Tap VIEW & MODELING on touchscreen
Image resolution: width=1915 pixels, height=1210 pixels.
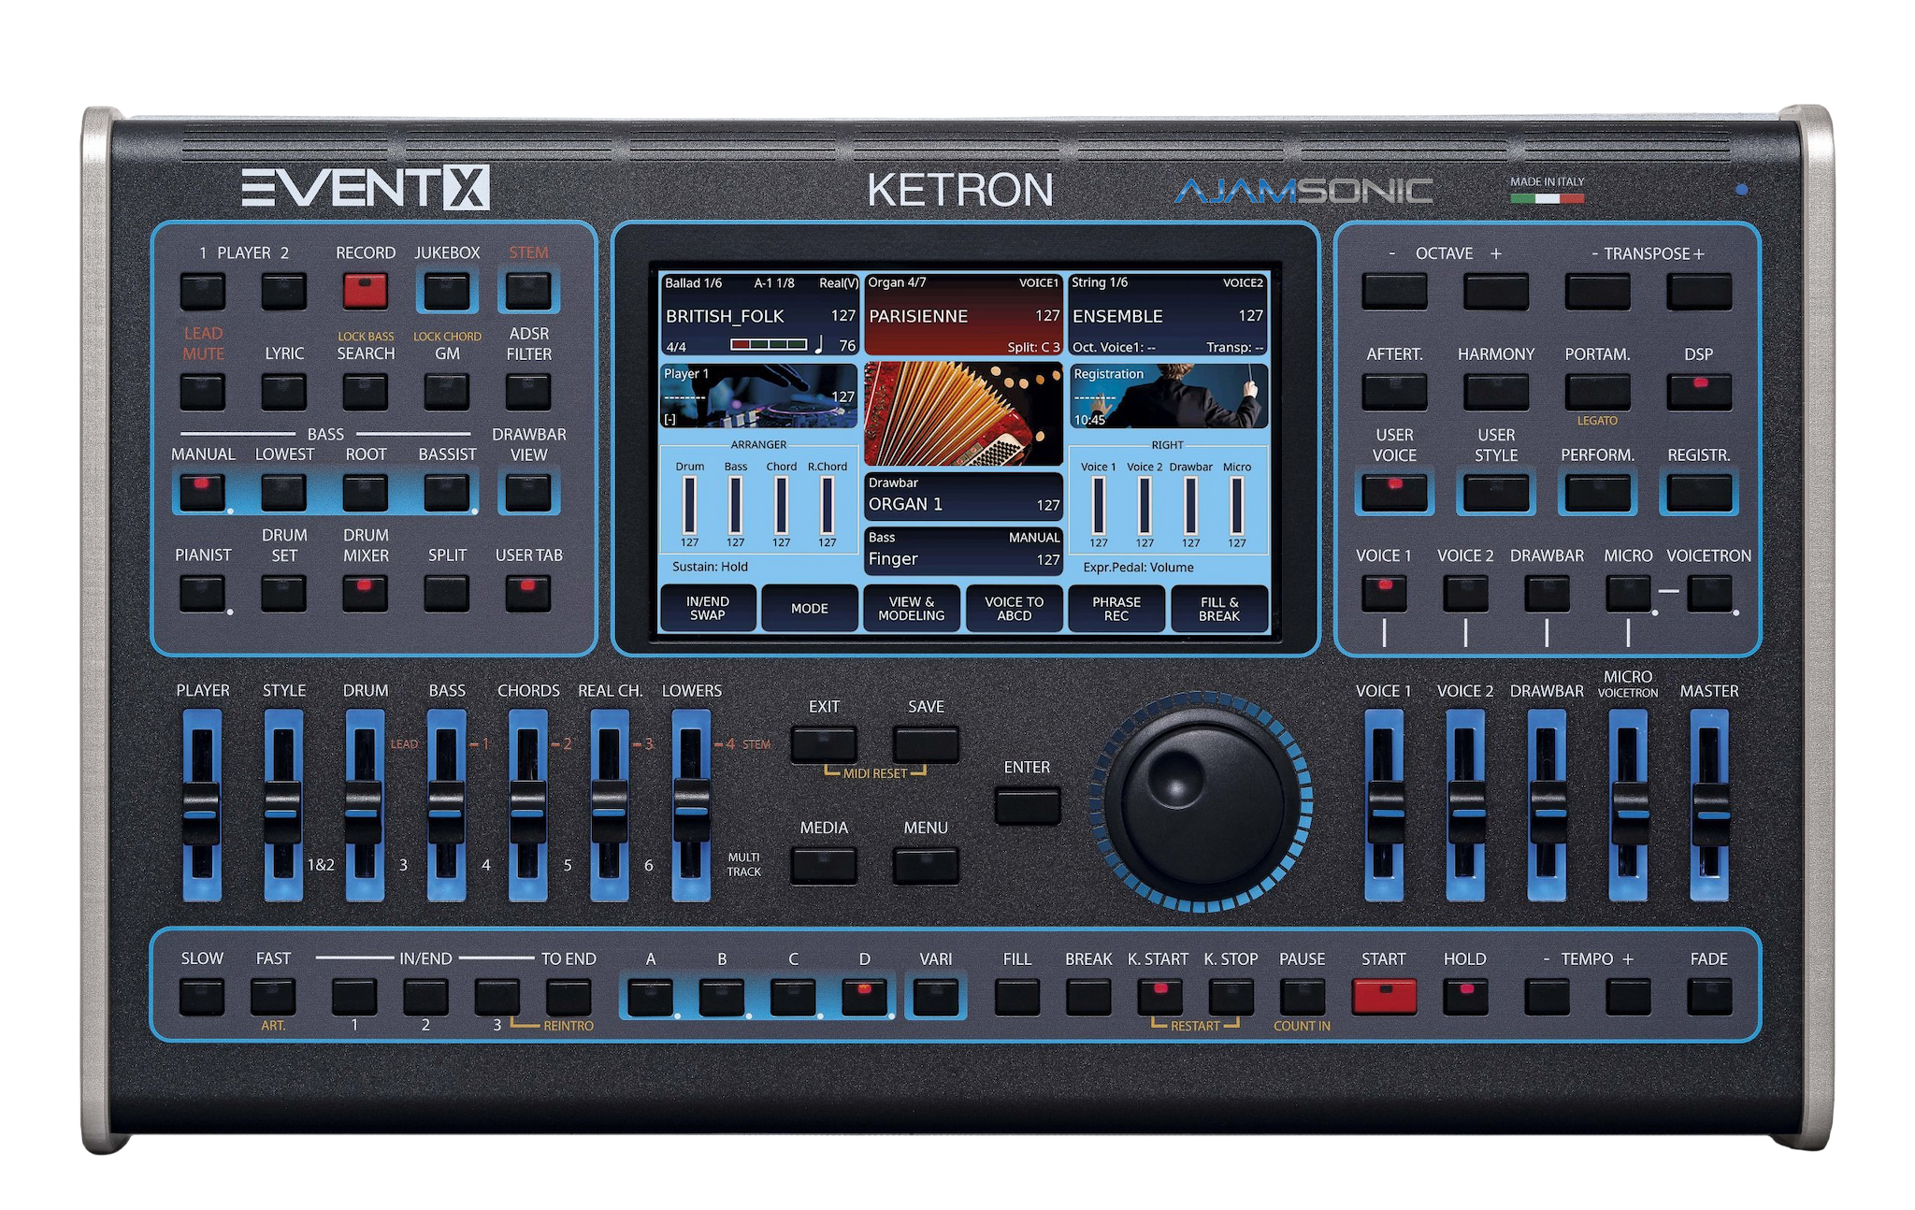click(912, 609)
